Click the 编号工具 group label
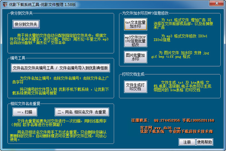Viewport: 226px width, 151px height. [x=18, y=58]
